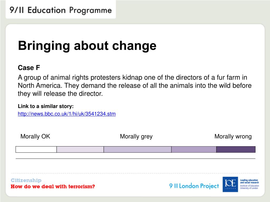Click How do we deal with terrorism text

pos(53,186)
